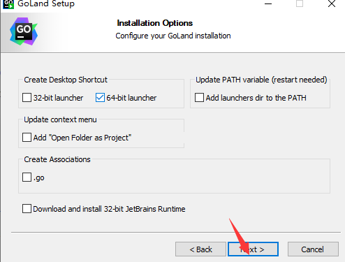Click the 32-bit launcher label text
345x262 pixels.
point(58,98)
